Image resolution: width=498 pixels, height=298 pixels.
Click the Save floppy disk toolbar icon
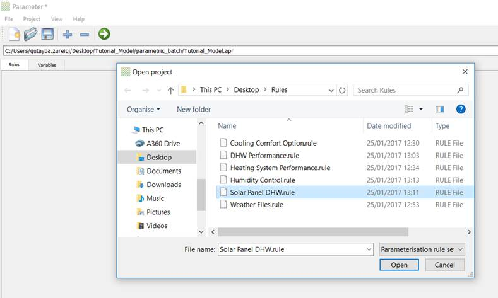[47, 34]
